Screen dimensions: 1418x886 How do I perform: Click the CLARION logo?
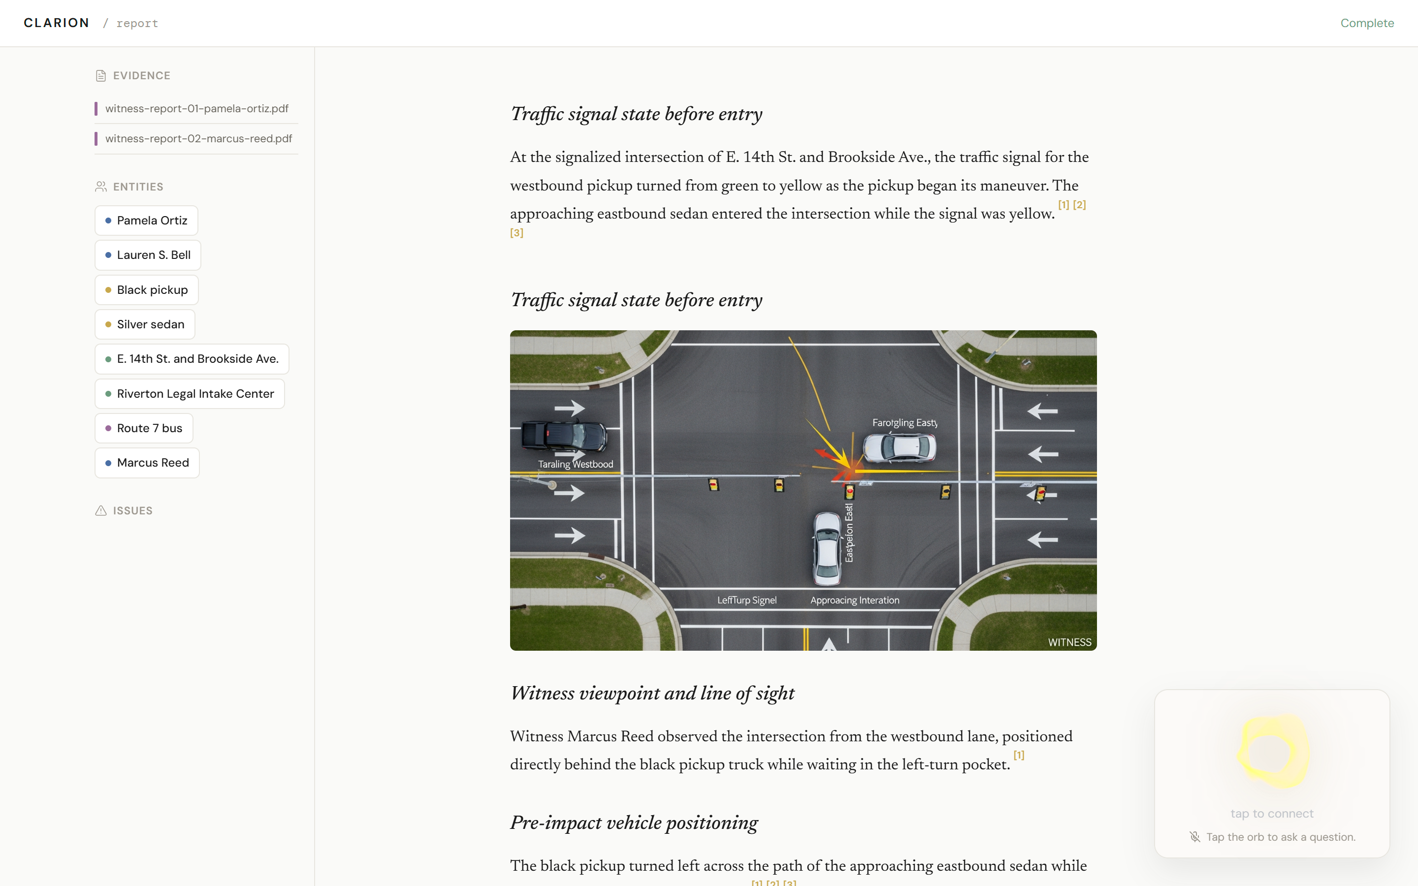pos(56,23)
